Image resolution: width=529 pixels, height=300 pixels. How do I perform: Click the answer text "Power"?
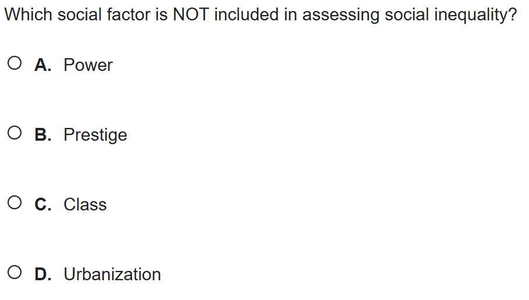88,65
